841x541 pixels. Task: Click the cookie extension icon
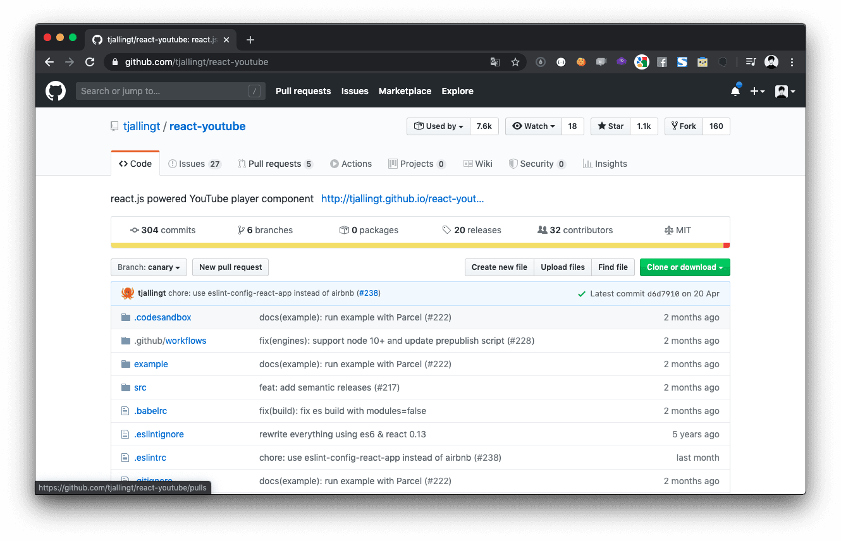[x=580, y=62]
